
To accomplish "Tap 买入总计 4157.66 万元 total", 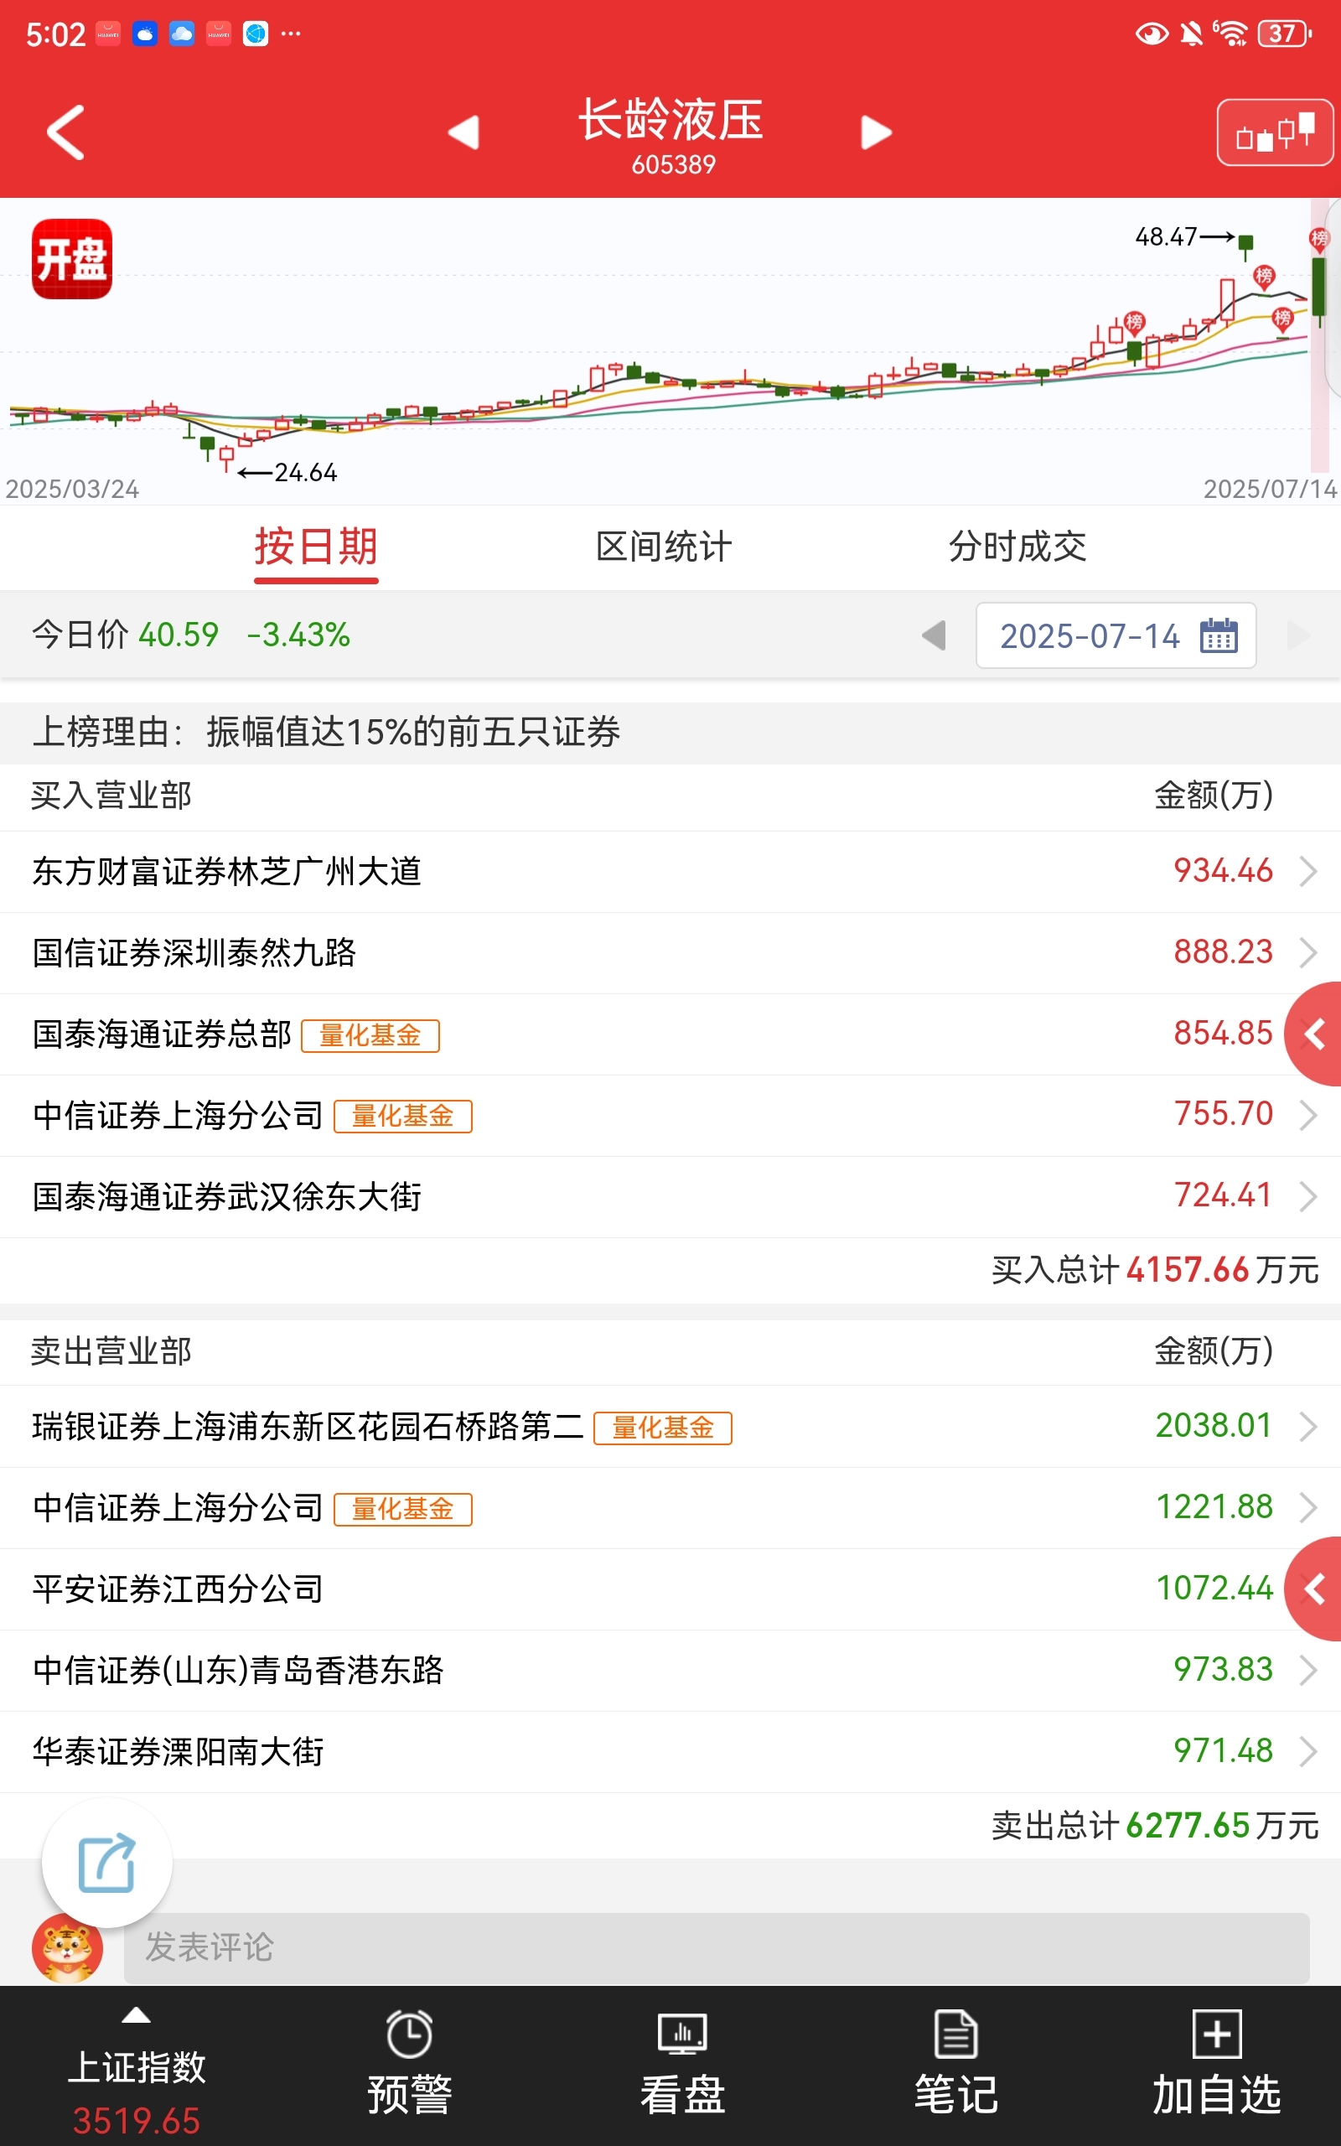I will tap(1155, 1270).
